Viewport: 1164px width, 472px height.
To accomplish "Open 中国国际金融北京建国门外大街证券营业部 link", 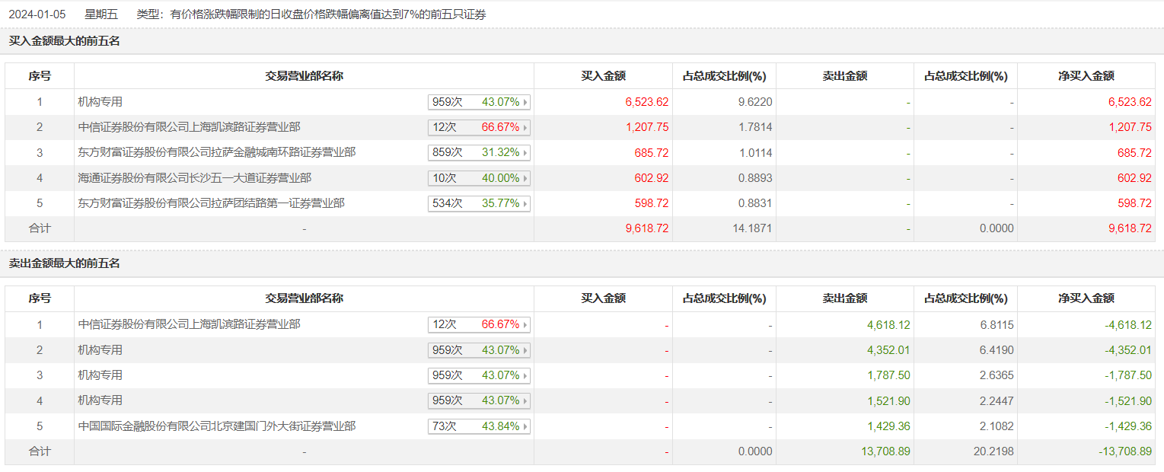I will pos(216,426).
